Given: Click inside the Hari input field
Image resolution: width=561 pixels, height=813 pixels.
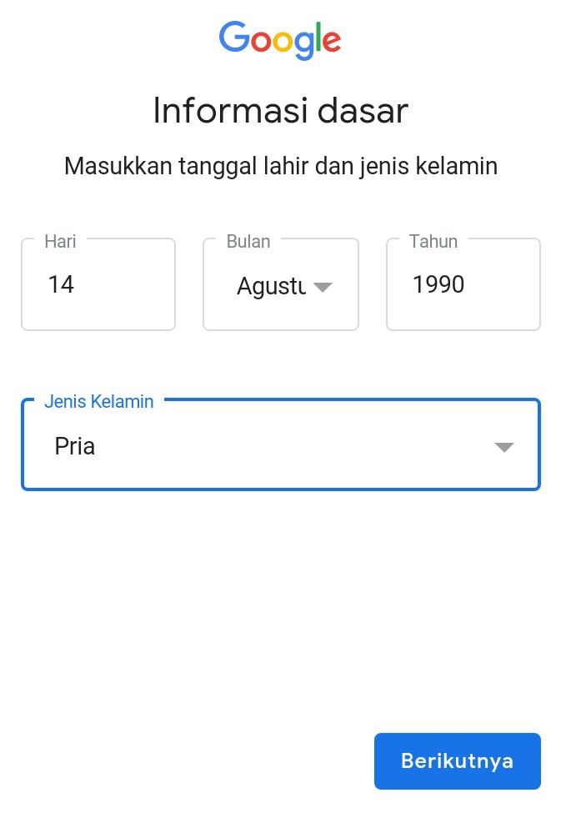Looking at the screenshot, I should 98,284.
